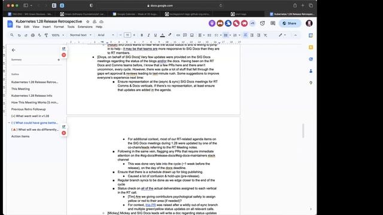Open the Maps side panel icon
This screenshot has width=383, height=215.
pyautogui.click(x=311, y=83)
